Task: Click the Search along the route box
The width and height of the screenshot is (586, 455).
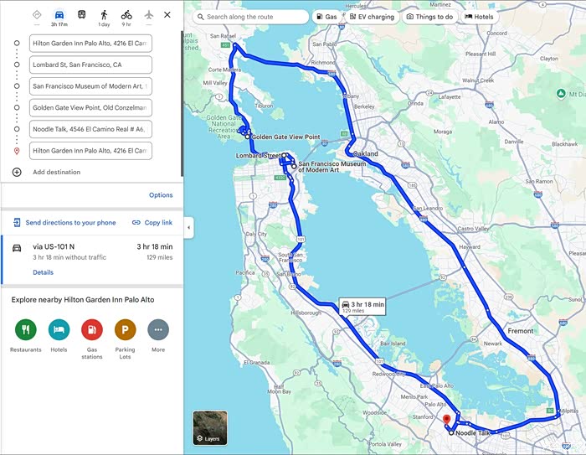Action: [x=251, y=17]
